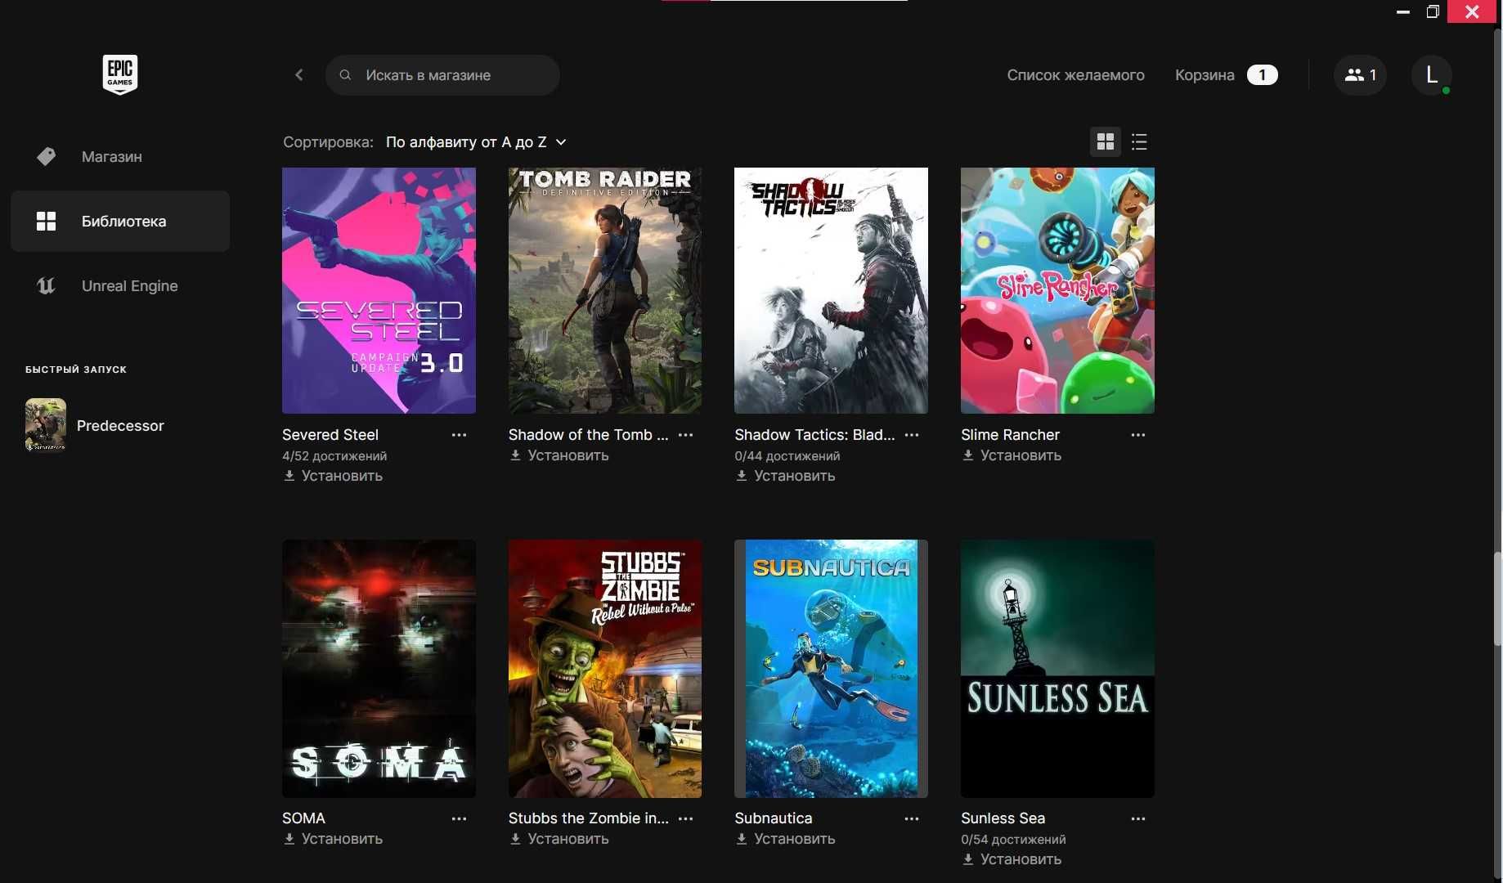Open Shadow Tactics cover art
This screenshot has width=1503, height=883.
pos(831,290)
